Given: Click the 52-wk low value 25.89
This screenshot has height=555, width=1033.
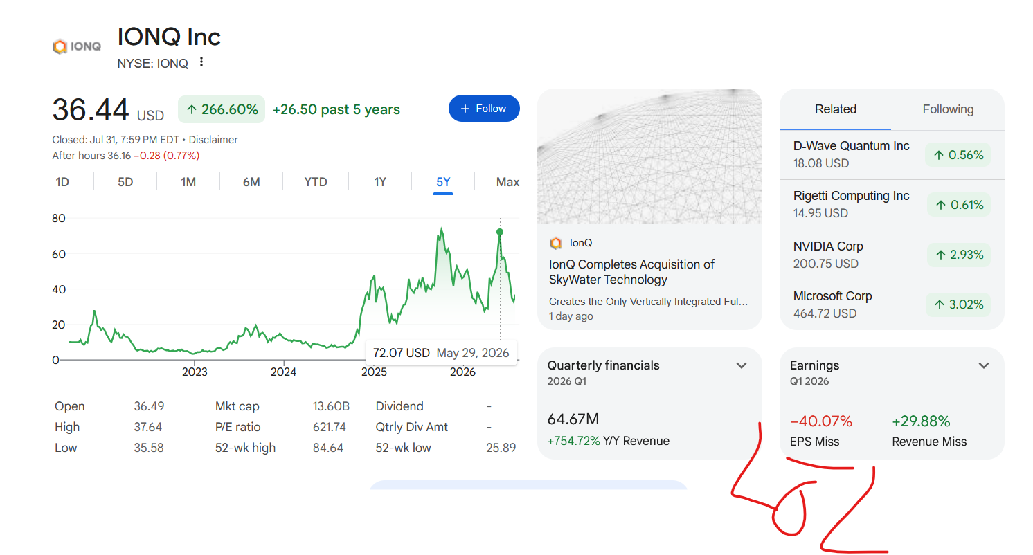Looking at the screenshot, I should point(501,448).
